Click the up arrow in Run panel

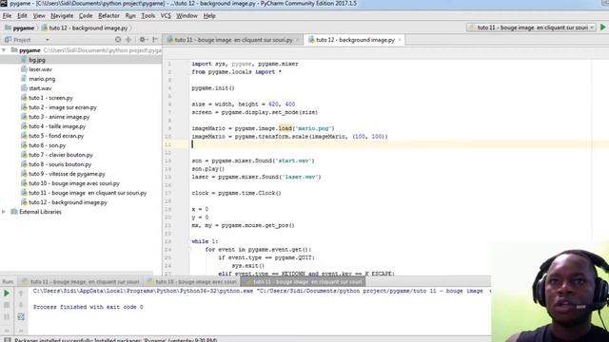coord(21,294)
